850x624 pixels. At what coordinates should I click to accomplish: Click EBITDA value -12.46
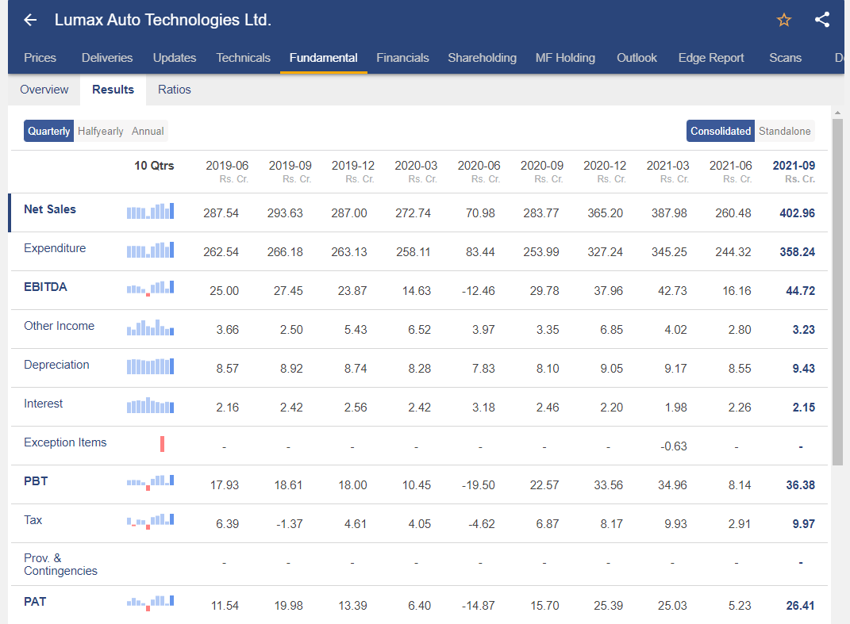[x=478, y=291]
